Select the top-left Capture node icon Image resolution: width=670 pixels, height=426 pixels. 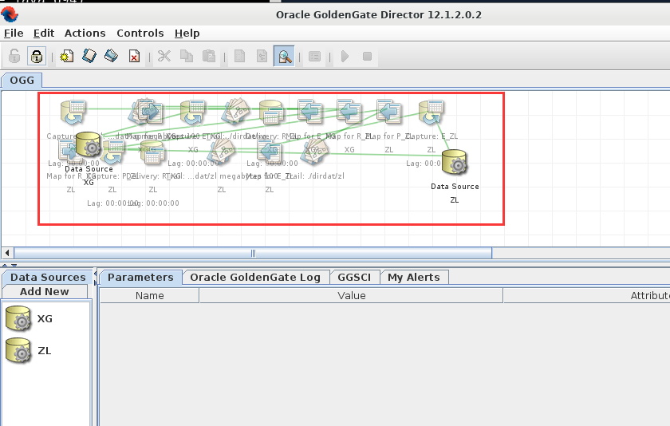point(73,112)
